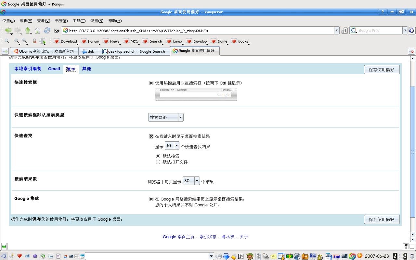Open the home page icon
Screen dimensions: 416x260
coord(37,31)
